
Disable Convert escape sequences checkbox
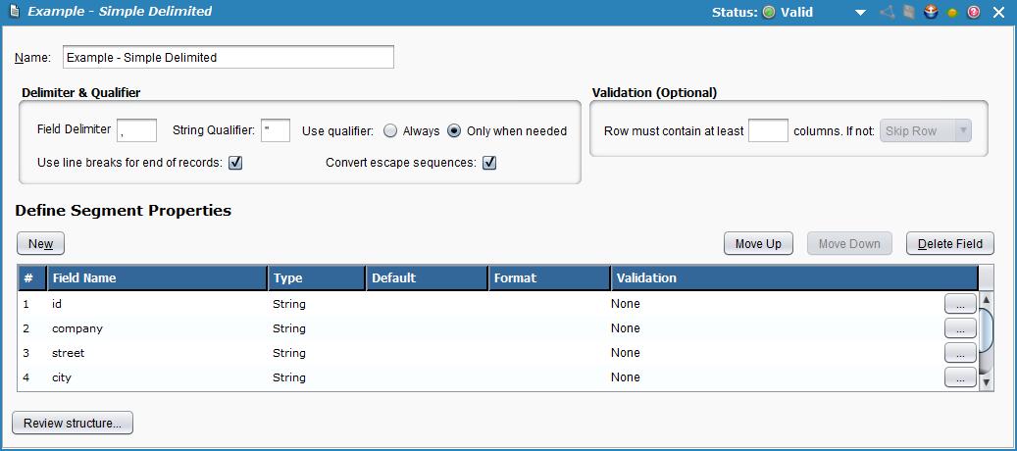click(x=489, y=162)
